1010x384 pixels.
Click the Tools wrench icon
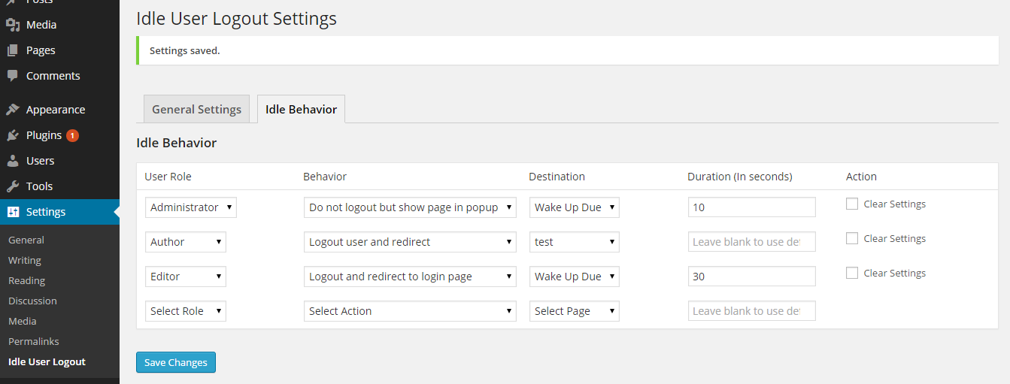tap(13, 186)
